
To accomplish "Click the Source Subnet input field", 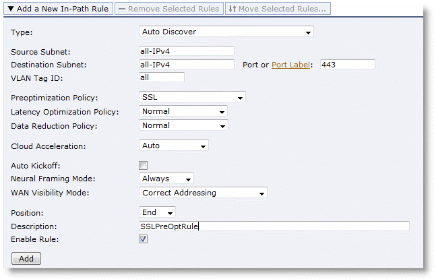I will tap(186, 51).
